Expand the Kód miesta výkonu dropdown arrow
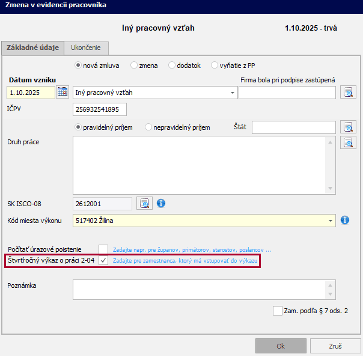363x357 pixels. tap(331, 221)
